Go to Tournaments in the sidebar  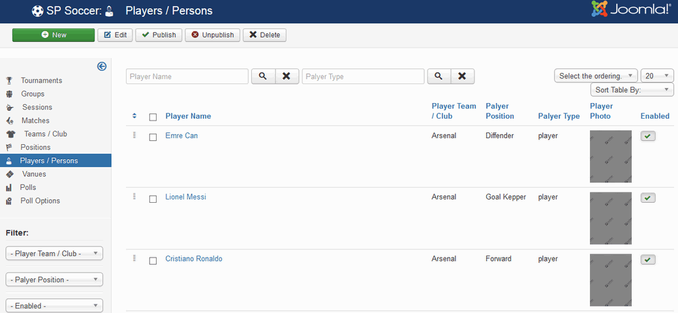click(x=41, y=81)
